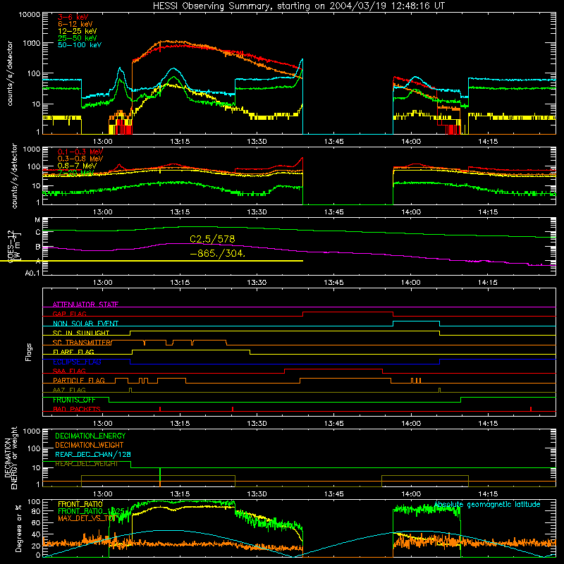Image resolution: width=564 pixels, height=564 pixels.
Task: Click the '-865./304.' position annotation
Action: click(x=218, y=254)
